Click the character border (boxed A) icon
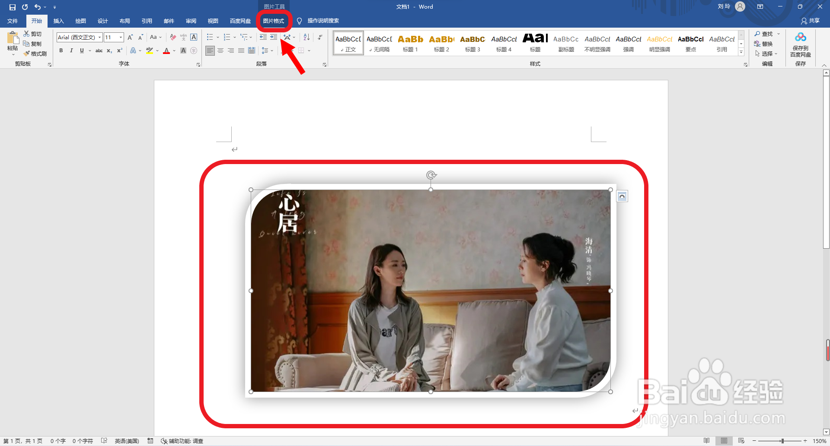Screen dimensions: 830x446 pos(194,37)
